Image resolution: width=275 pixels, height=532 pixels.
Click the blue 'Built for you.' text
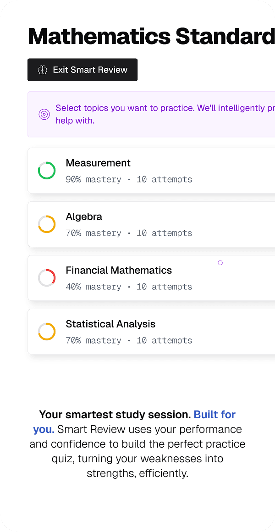pos(214,414)
